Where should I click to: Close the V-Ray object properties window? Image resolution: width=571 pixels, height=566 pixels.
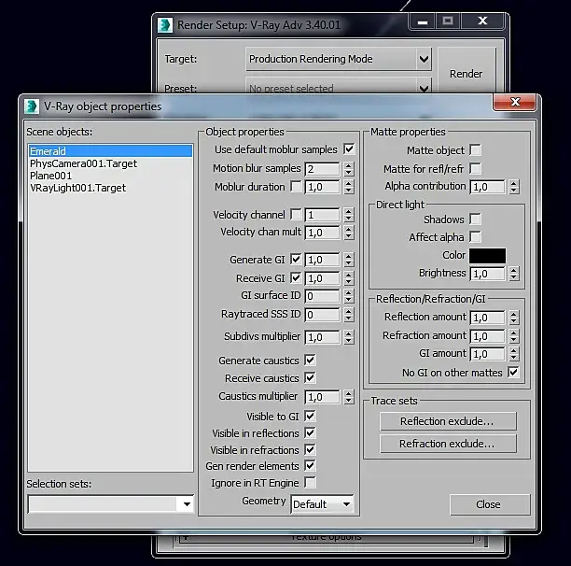click(515, 102)
